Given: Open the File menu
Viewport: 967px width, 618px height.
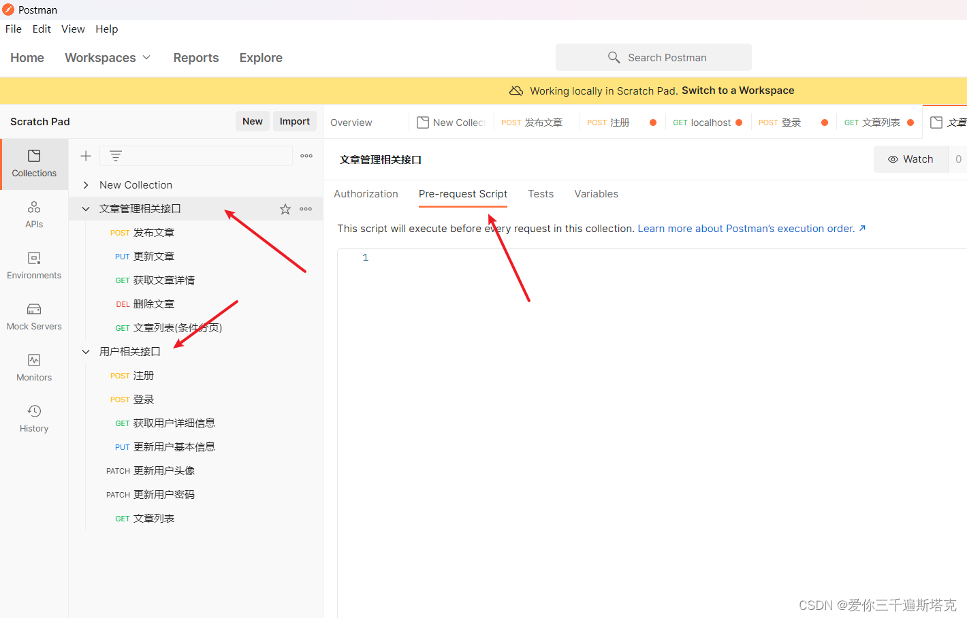Looking at the screenshot, I should click(14, 29).
